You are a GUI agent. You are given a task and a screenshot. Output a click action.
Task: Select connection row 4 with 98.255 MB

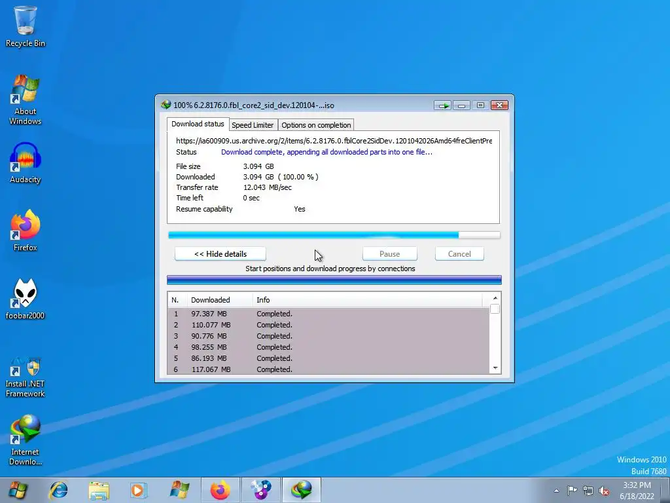328,347
